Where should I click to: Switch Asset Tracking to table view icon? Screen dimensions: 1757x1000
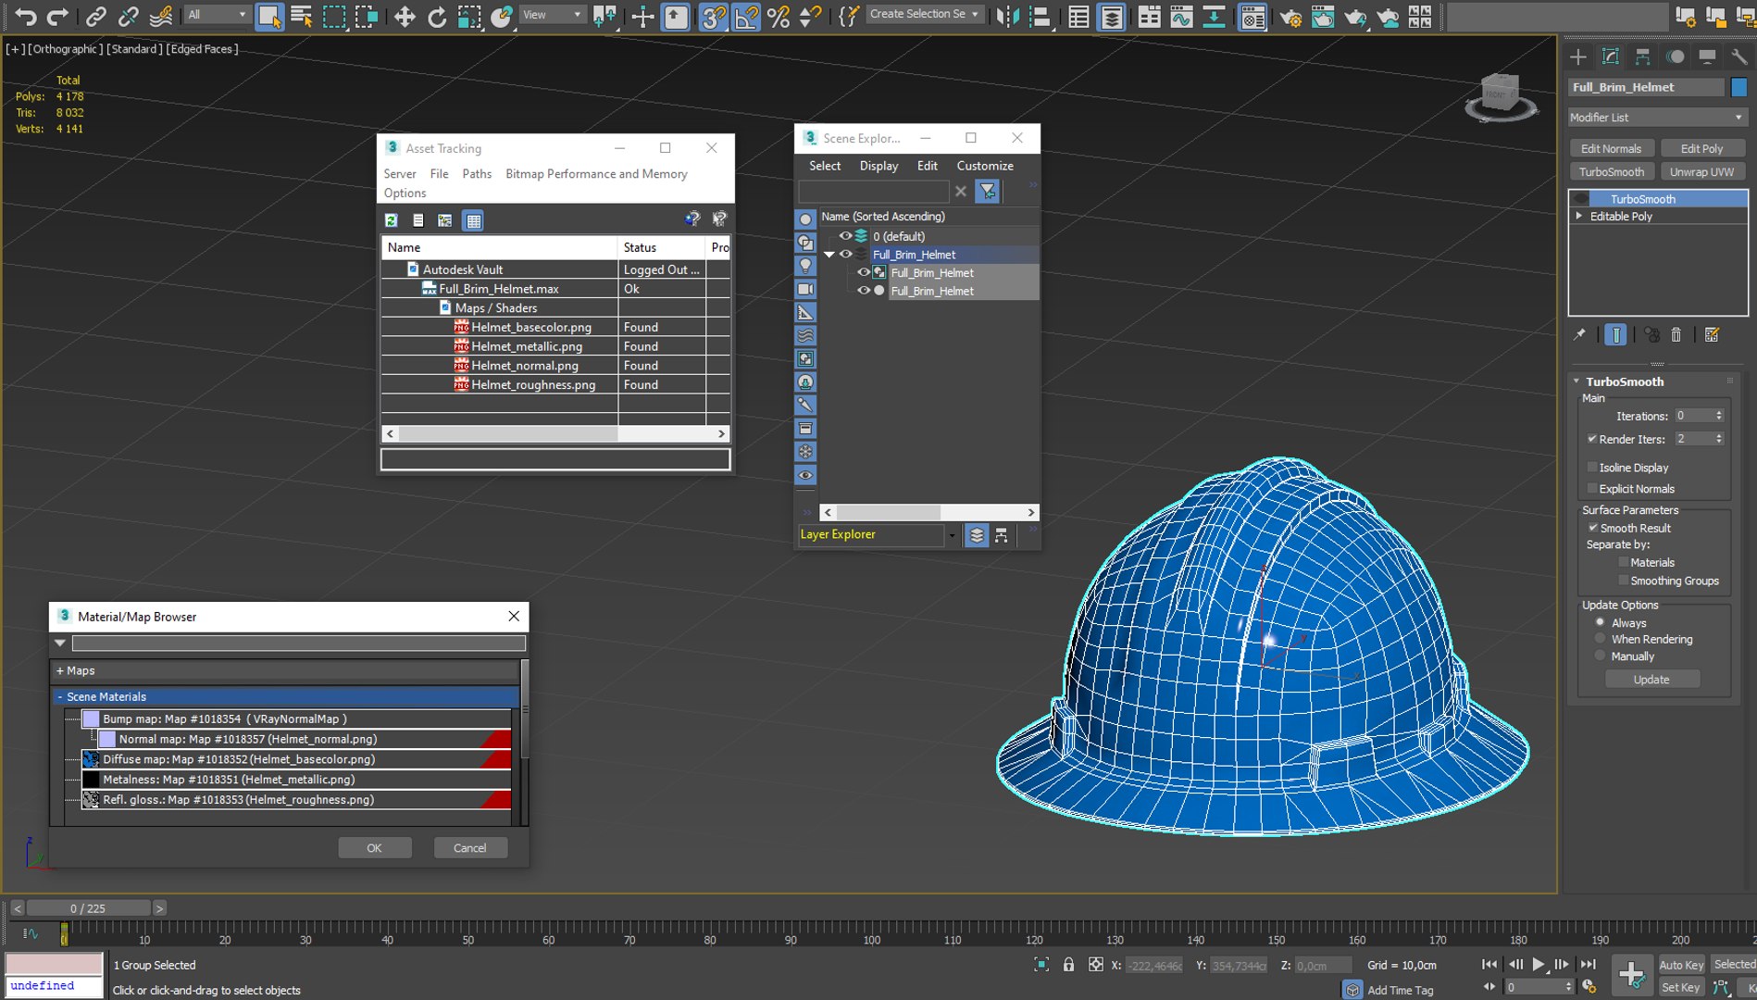point(473,220)
